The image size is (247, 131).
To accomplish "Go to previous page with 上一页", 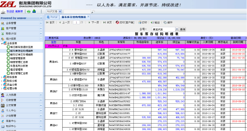I will (x=64, y=23).
